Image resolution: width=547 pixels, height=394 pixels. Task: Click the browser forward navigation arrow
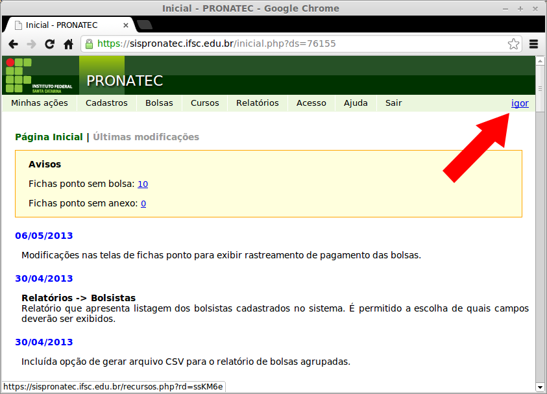pyautogui.click(x=32, y=43)
